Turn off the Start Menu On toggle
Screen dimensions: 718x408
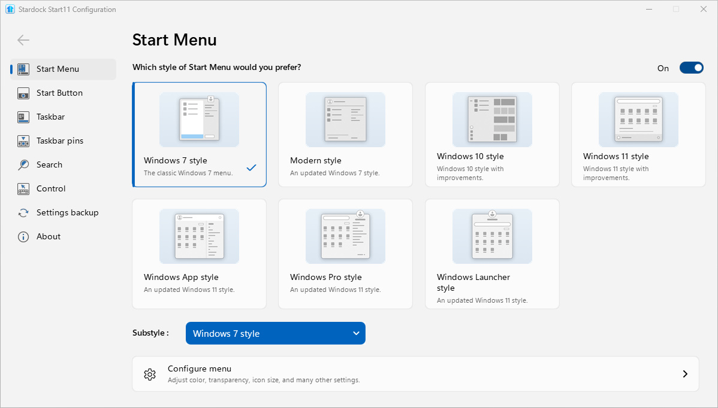[x=692, y=68]
